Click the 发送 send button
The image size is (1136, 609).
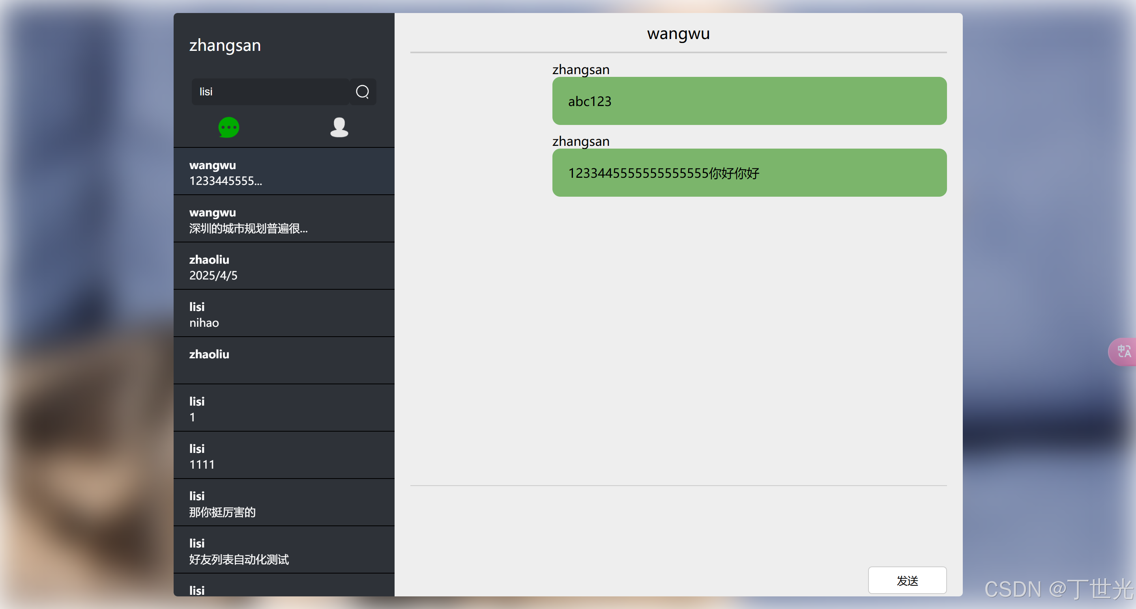(x=907, y=580)
